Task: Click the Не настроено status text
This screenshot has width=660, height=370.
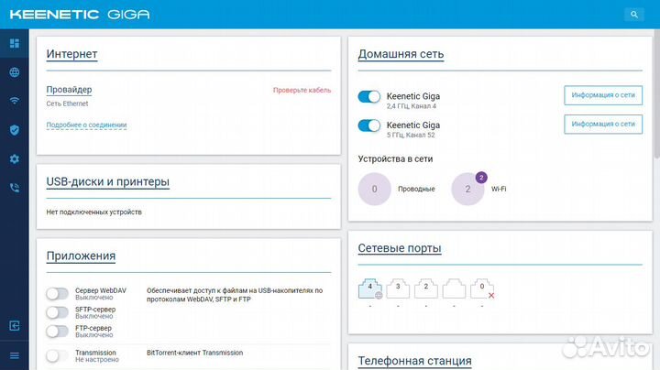Action: pos(97,360)
